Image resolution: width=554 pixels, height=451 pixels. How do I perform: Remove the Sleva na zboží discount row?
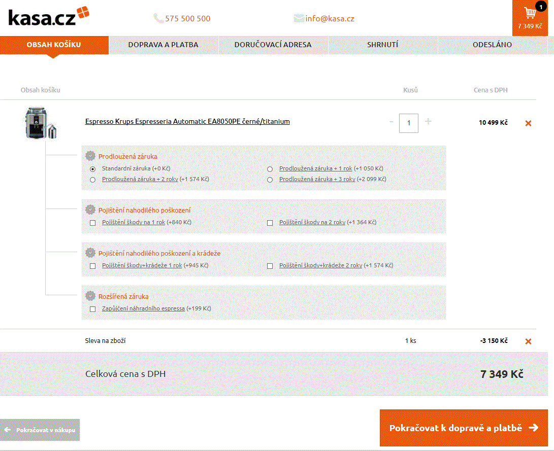point(528,341)
